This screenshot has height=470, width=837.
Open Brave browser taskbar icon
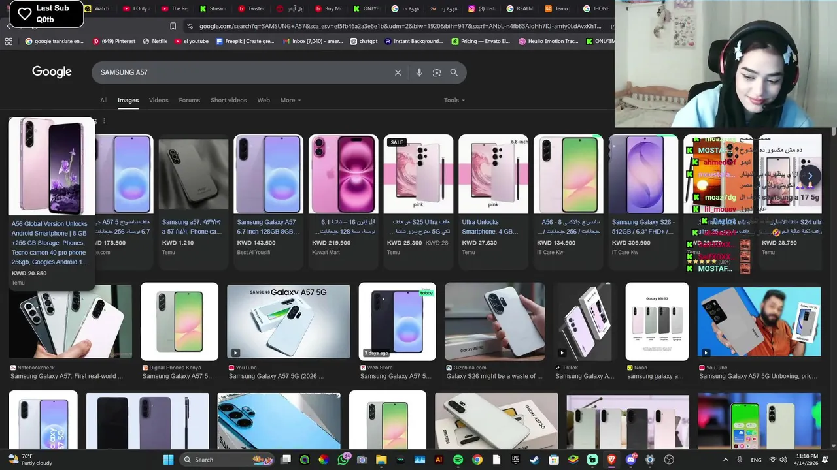coord(611,460)
